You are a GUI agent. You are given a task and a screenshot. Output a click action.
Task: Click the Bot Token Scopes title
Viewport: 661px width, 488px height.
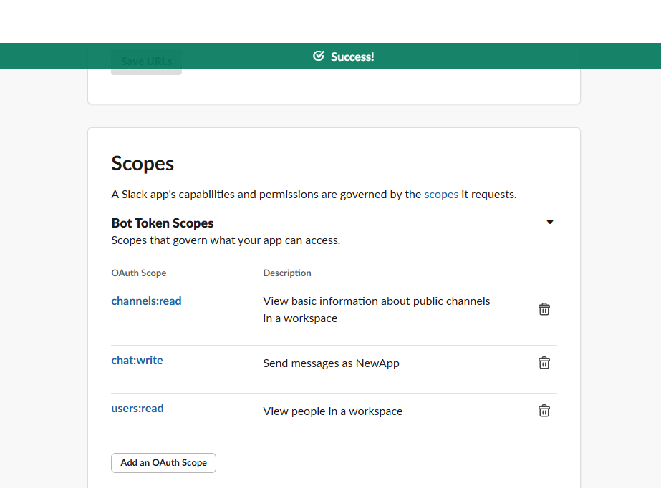coord(162,223)
